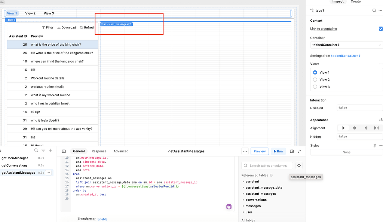
Task: Open getAssistantMessages row options menu
Action: pyautogui.click(x=48, y=173)
